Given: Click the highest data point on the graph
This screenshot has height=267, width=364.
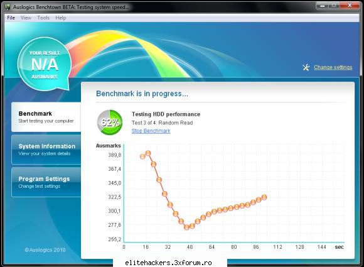Looking at the screenshot, I should [148, 153].
